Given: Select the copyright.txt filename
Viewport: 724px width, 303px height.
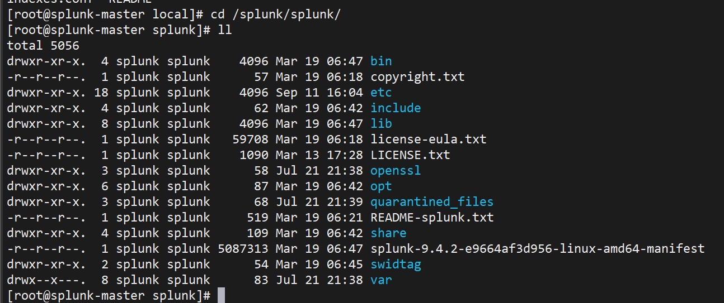Looking at the screenshot, I should [417, 77].
